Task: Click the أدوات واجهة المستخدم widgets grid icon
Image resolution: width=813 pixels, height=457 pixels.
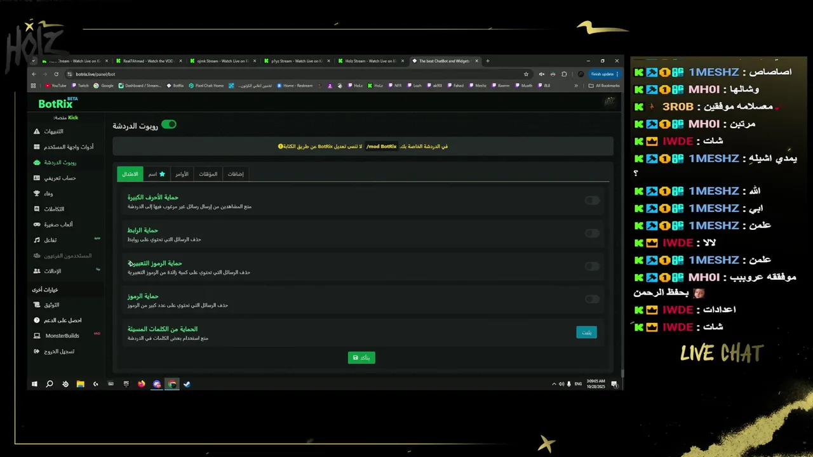Action: [x=37, y=147]
